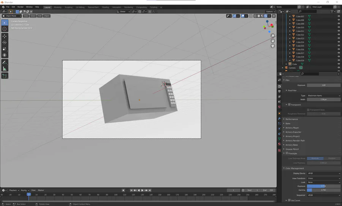Click the Gamma slider

tap(323, 190)
